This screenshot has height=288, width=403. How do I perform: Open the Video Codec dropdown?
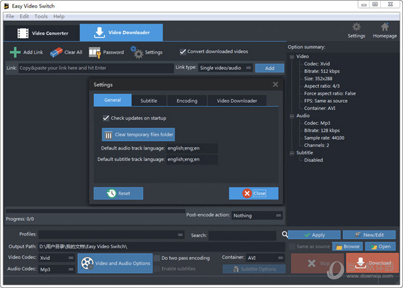[x=56, y=258]
